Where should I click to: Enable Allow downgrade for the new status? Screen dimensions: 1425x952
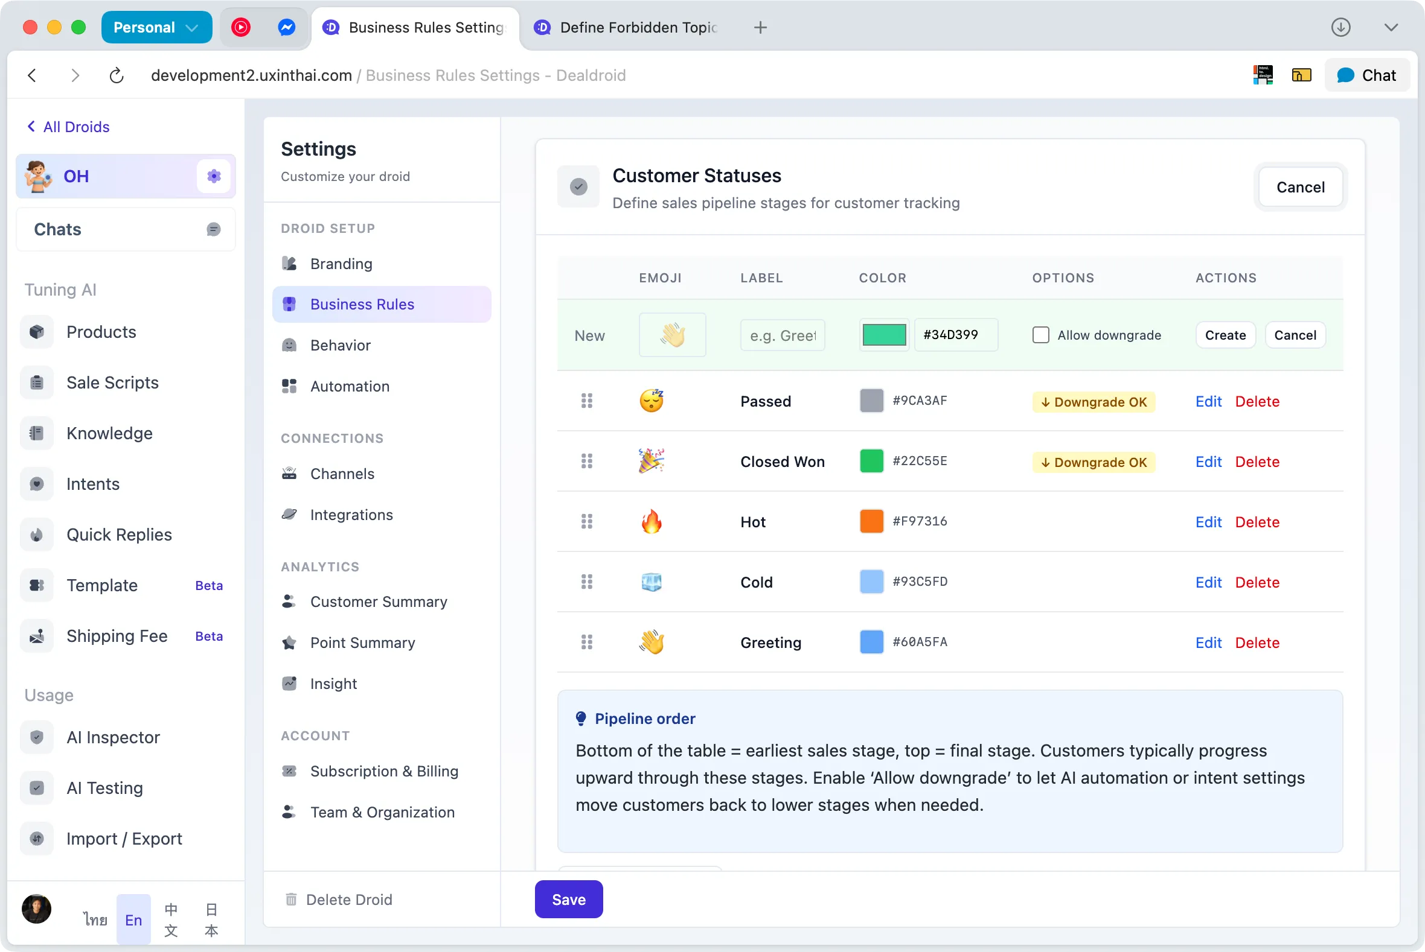click(1040, 335)
